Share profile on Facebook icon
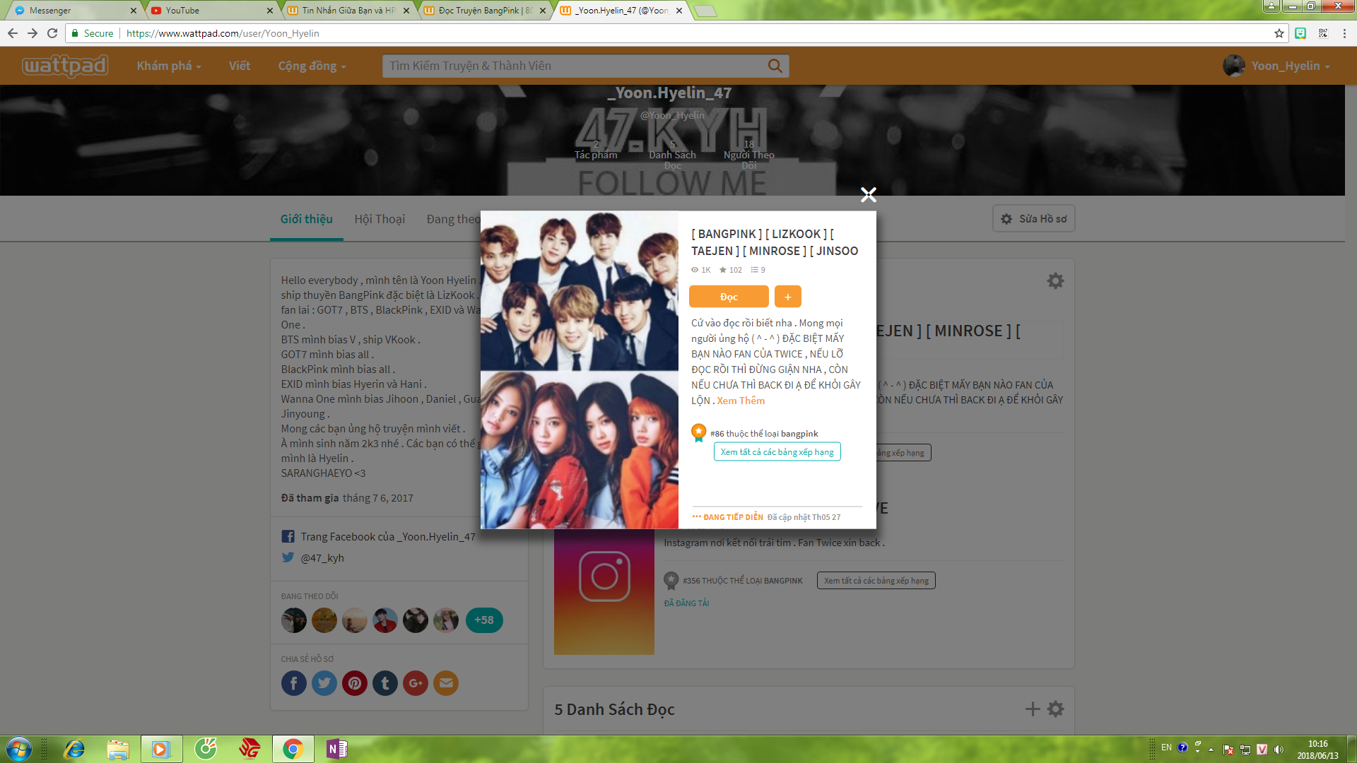The height and width of the screenshot is (763, 1357). point(294,683)
